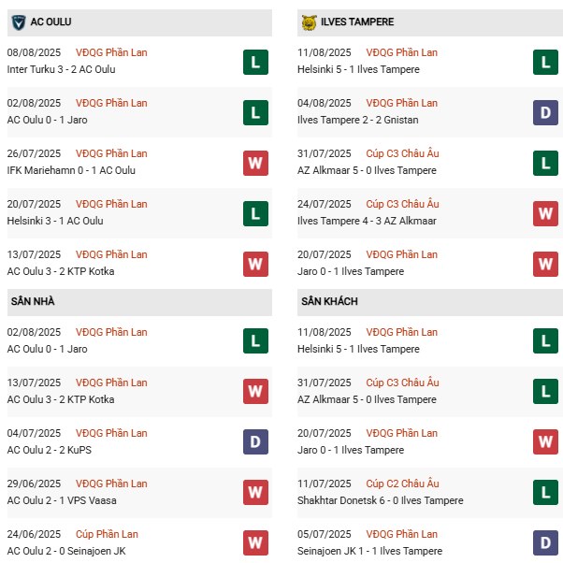Click the AC Oulu 2 - 1 VPS Vaasa match
The height and width of the screenshot is (563, 563).
59,500
